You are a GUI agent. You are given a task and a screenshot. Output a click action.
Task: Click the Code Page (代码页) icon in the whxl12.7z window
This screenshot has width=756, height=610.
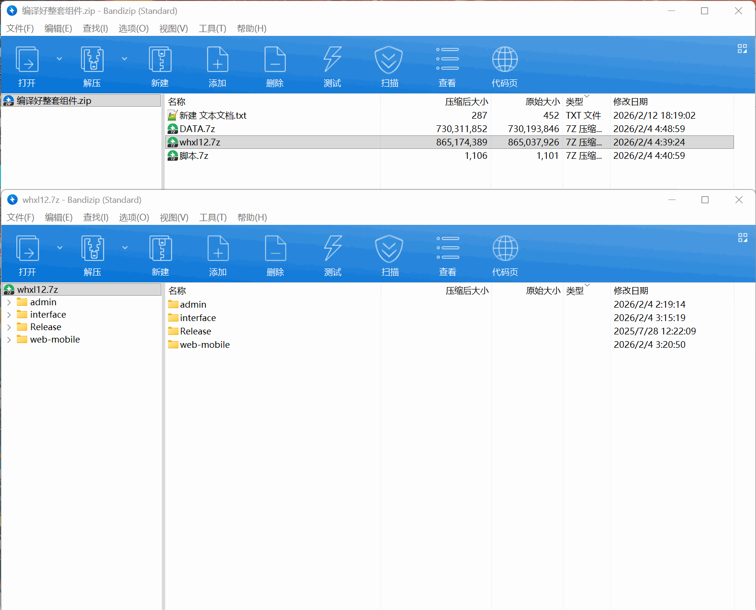(505, 249)
